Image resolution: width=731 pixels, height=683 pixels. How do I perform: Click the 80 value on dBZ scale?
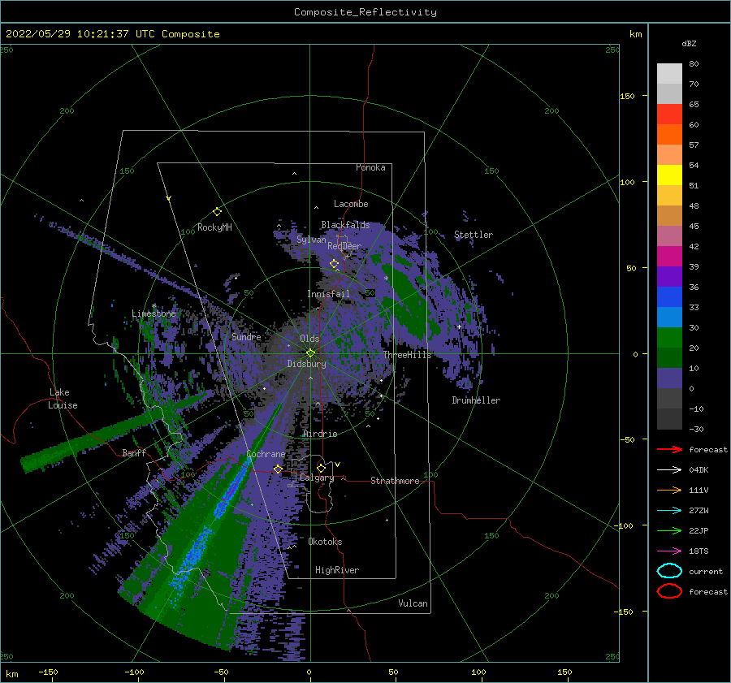pos(694,64)
